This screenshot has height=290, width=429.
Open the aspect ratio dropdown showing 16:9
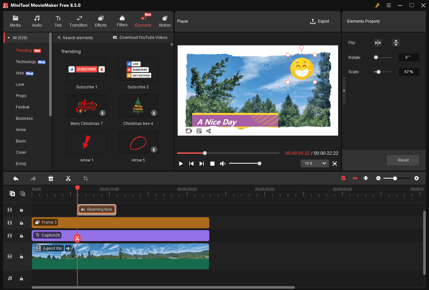point(314,163)
